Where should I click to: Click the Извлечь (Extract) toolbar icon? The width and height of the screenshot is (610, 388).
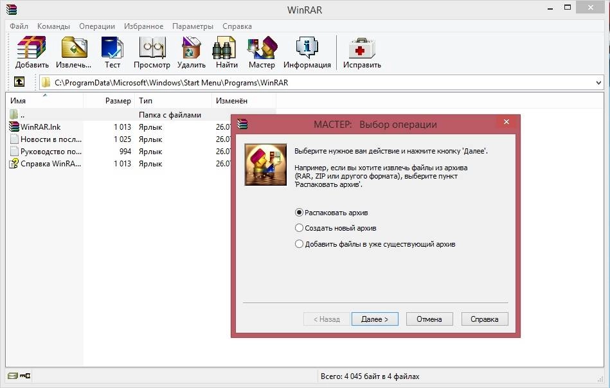pyautogui.click(x=73, y=48)
